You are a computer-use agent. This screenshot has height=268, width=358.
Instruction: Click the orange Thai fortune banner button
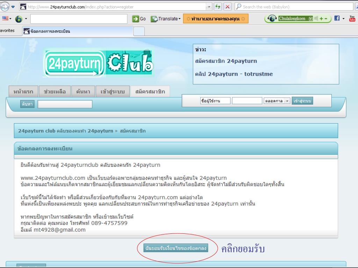point(215,19)
